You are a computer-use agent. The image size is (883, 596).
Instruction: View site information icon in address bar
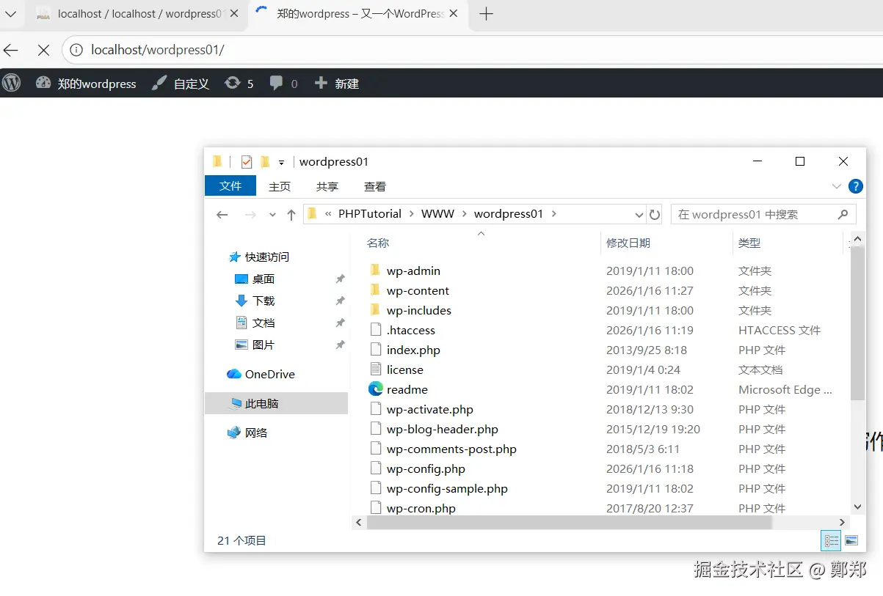[77, 50]
